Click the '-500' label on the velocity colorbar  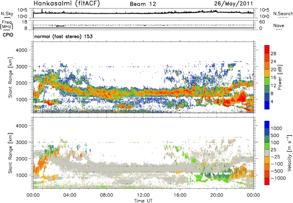277,171
